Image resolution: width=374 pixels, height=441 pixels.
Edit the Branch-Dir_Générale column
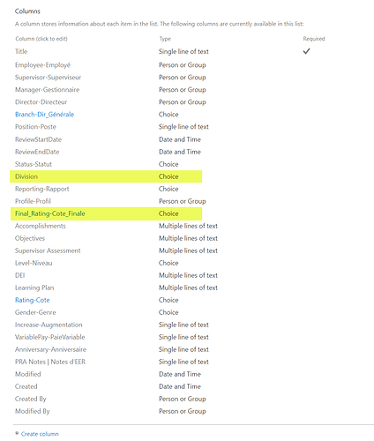point(45,115)
